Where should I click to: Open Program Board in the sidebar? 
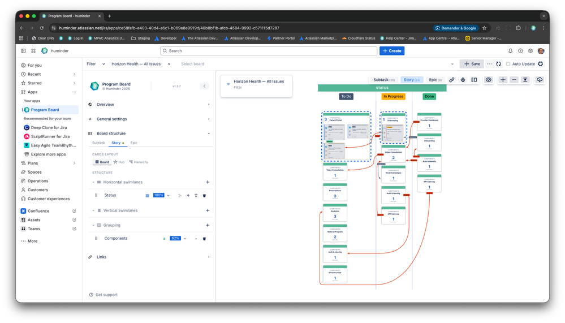50,110
